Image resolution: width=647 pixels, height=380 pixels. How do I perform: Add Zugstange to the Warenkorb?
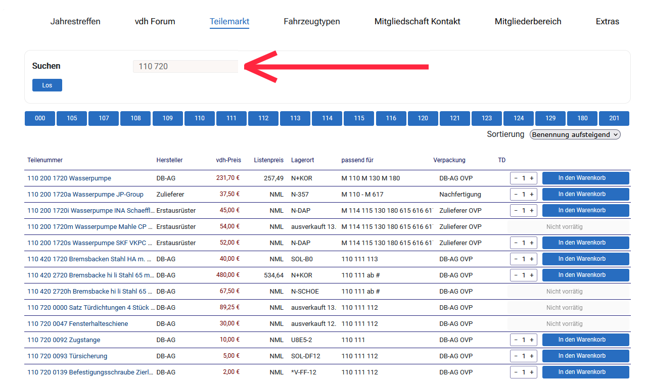click(x=585, y=340)
